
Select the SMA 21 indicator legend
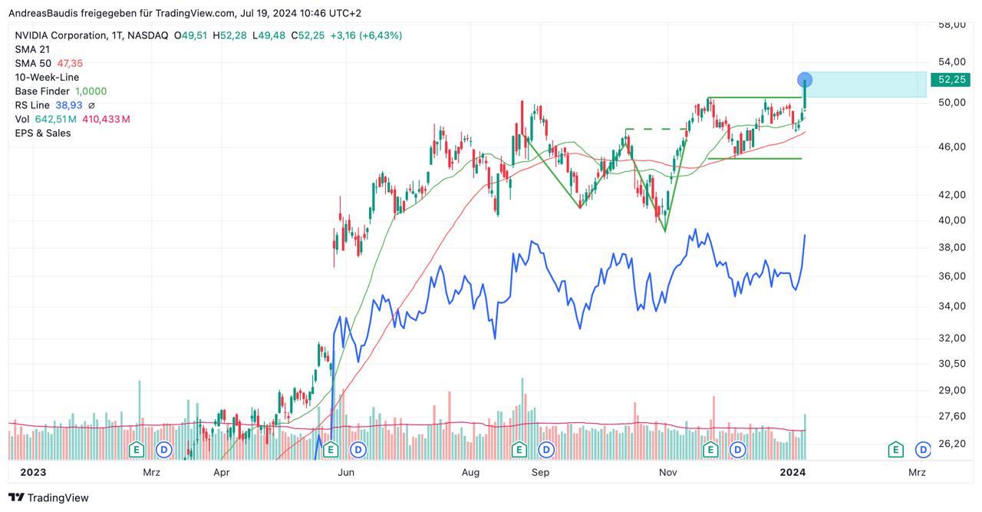[x=32, y=49]
